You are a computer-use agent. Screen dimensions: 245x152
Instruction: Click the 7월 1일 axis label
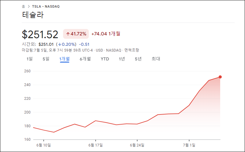coord(189,145)
